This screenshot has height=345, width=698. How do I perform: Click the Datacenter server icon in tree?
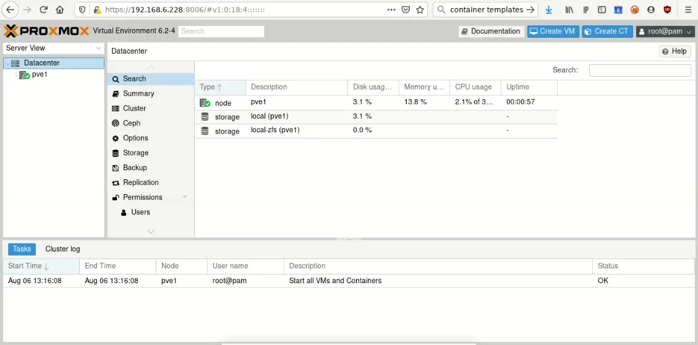click(15, 63)
